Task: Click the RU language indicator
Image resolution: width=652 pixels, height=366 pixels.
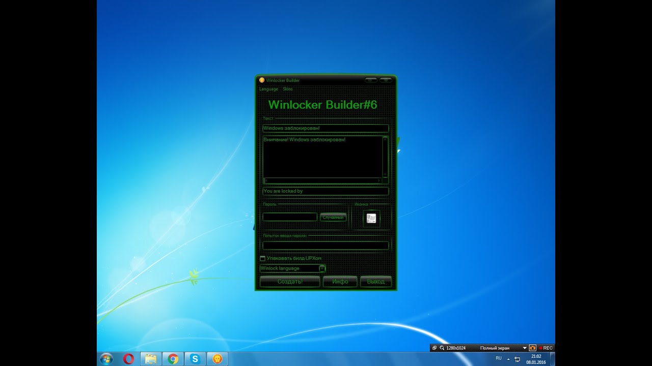Action: (x=499, y=358)
